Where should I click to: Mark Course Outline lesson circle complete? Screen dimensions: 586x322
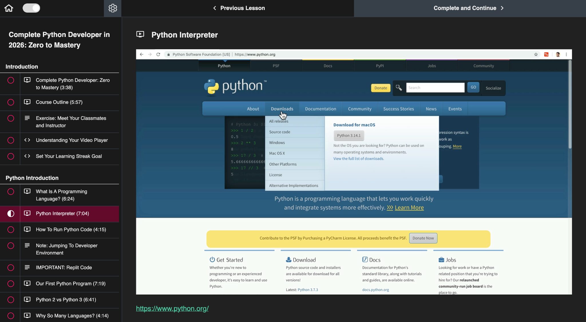(x=11, y=102)
